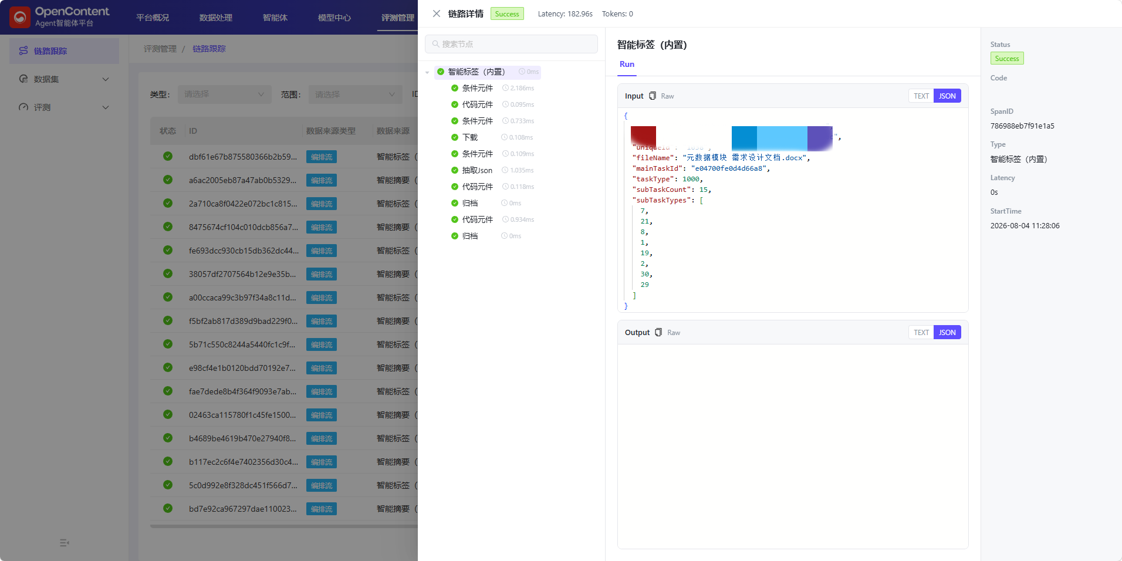Image resolution: width=1122 pixels, height=561 pixels.
Task: Collapse the subTaskTypes array bracket in Input JSON
Action: click(701, 200)
